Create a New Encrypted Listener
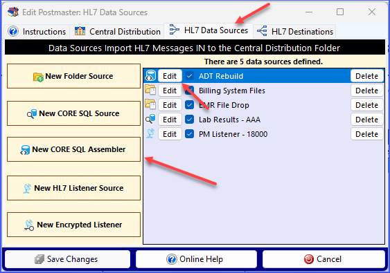390x273 pixels. (73, 225)
